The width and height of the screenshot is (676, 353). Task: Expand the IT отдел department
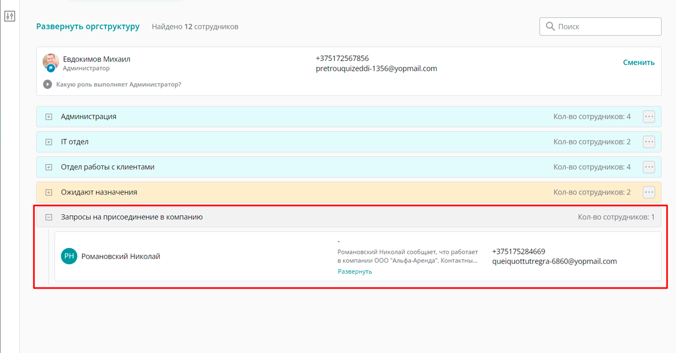click(49, 141)
